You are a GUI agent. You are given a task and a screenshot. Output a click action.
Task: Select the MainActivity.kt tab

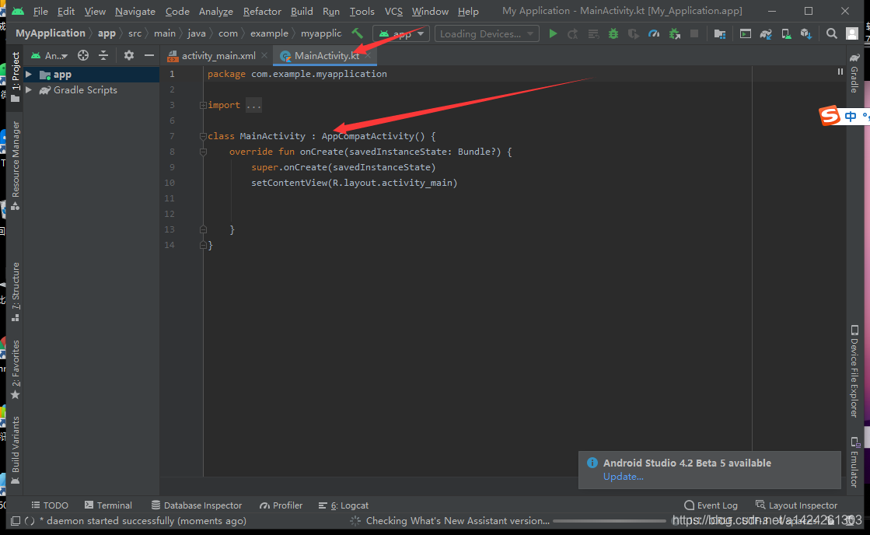(x=327, y=55)
